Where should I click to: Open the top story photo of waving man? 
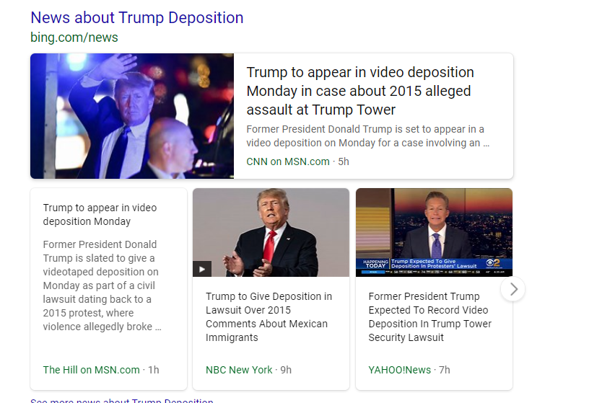(x=132, y=116)
